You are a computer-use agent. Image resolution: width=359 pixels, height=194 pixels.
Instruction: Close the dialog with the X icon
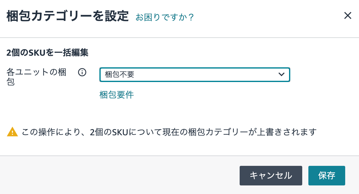(x=348, y=16)
